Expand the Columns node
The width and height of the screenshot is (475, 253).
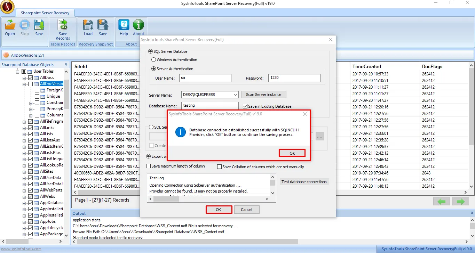(x=31, y=115)
